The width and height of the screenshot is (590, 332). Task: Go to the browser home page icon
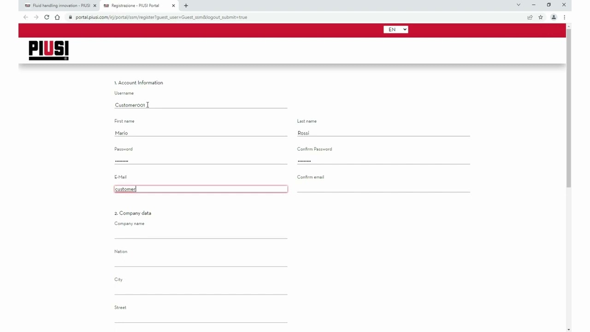[57, 17]
